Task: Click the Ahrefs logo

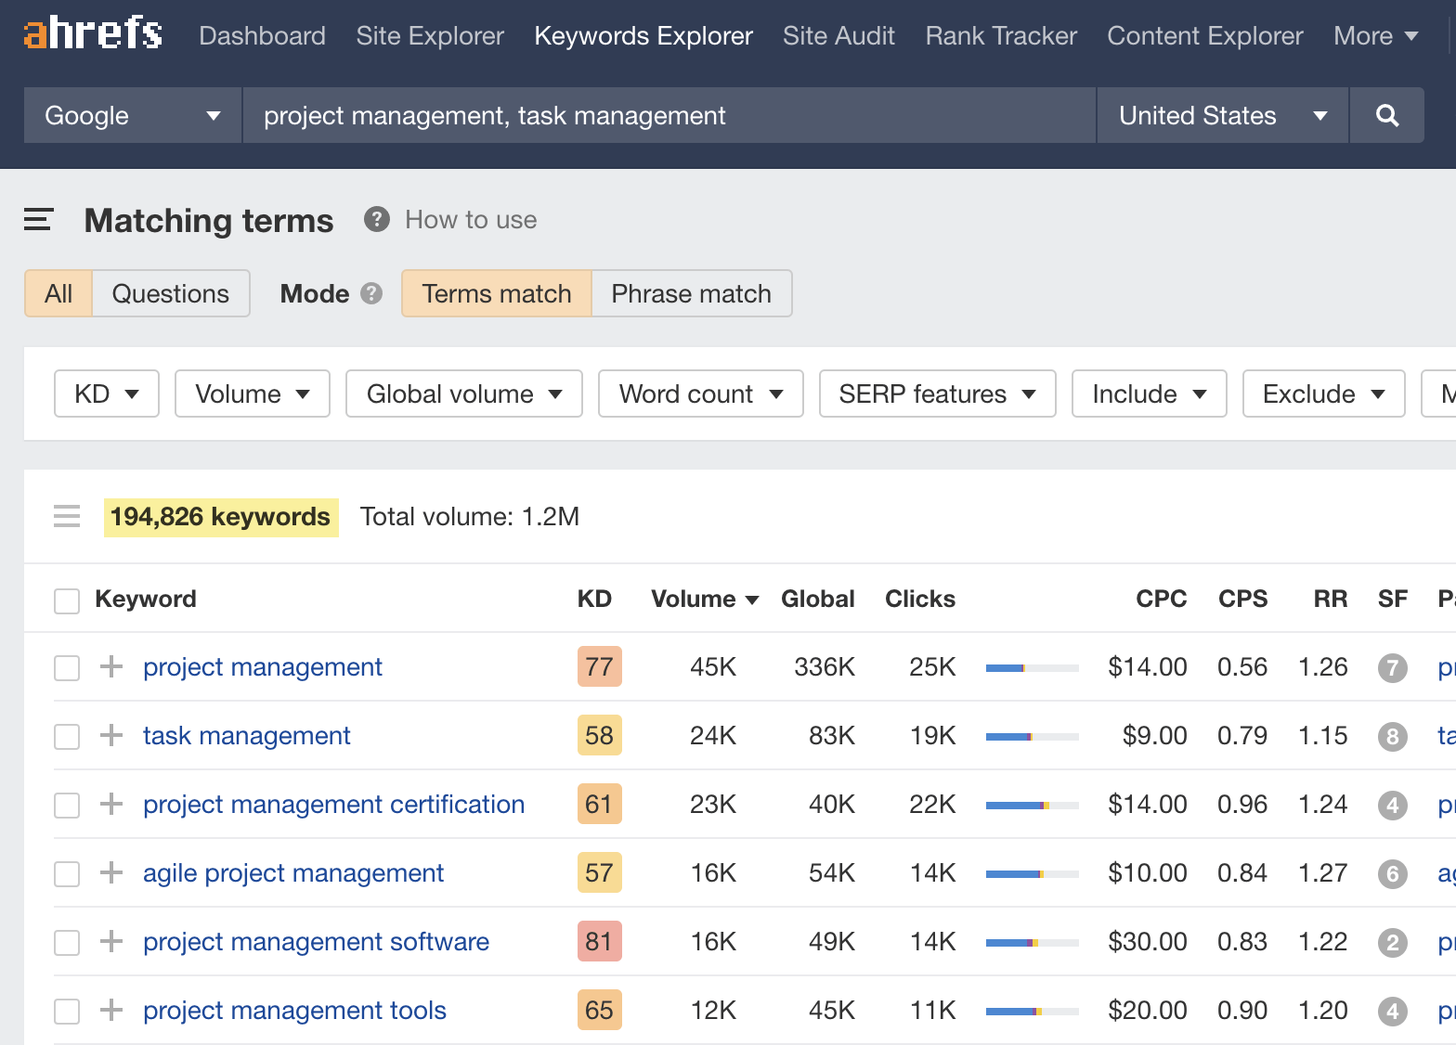Action: tap(93, 34)
